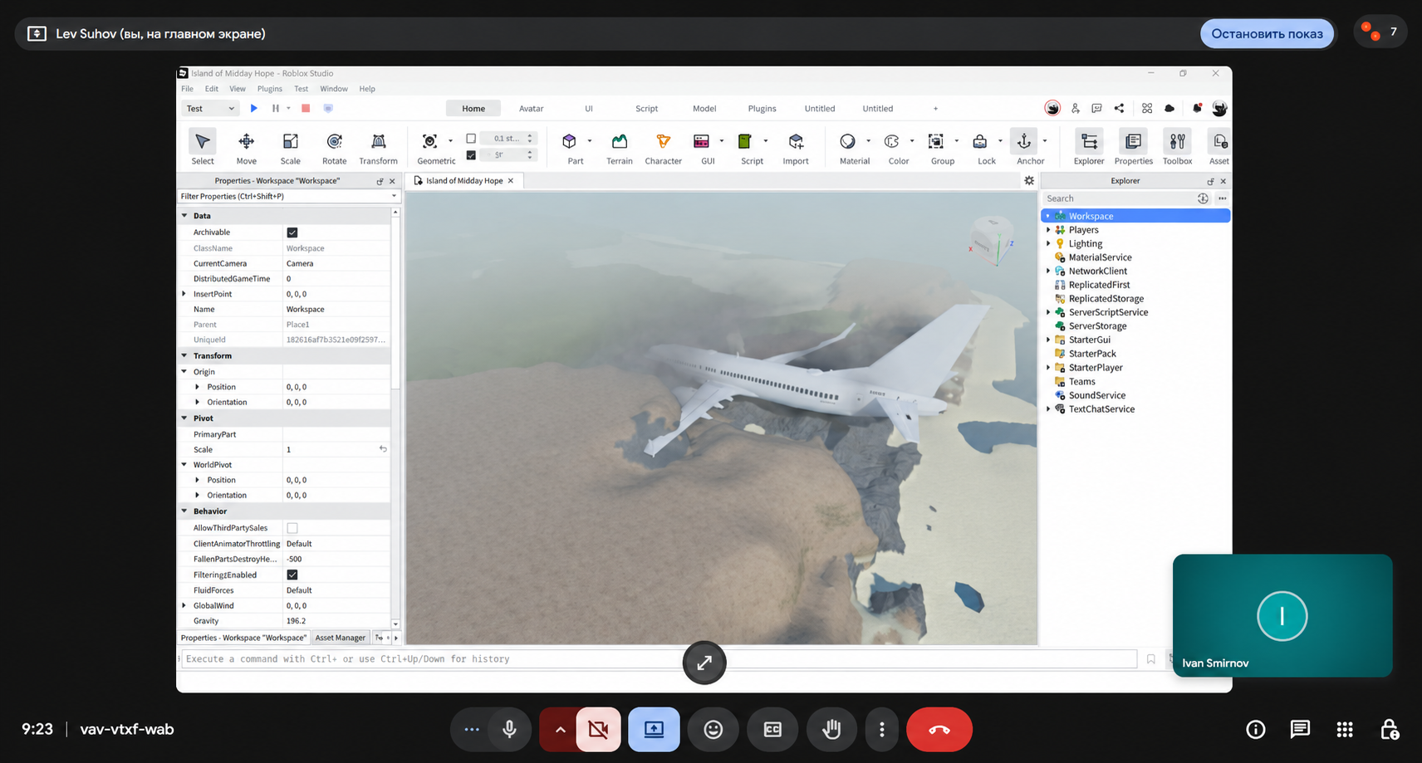The height and width of the screenshot is (763, 1422).
Task: Start playtest with the blue Play button
Action: (x=254, y=108)
